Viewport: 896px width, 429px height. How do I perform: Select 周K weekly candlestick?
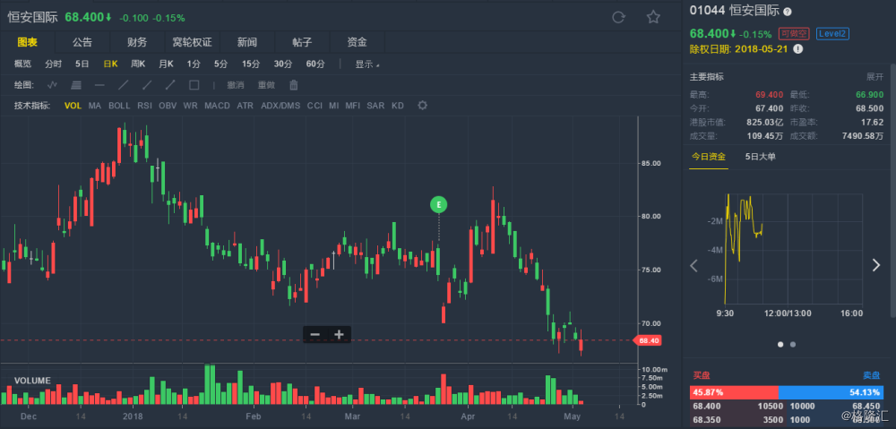coord(138,64)
